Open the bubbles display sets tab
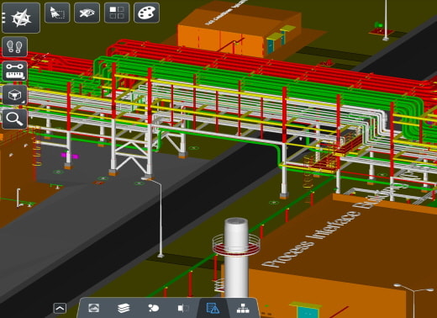Image resolution: width=437 pixels, height=318 pixels. click(x=153, y=308)
